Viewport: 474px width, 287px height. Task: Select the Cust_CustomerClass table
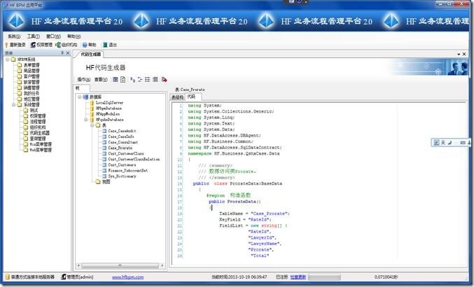pyautogui.click(x=123, y=153)
